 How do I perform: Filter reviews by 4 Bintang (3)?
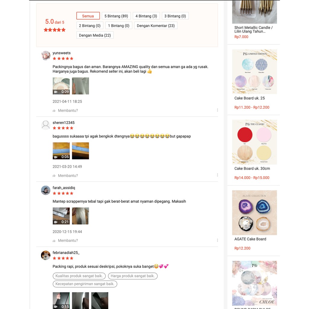(x=146, y=16)
